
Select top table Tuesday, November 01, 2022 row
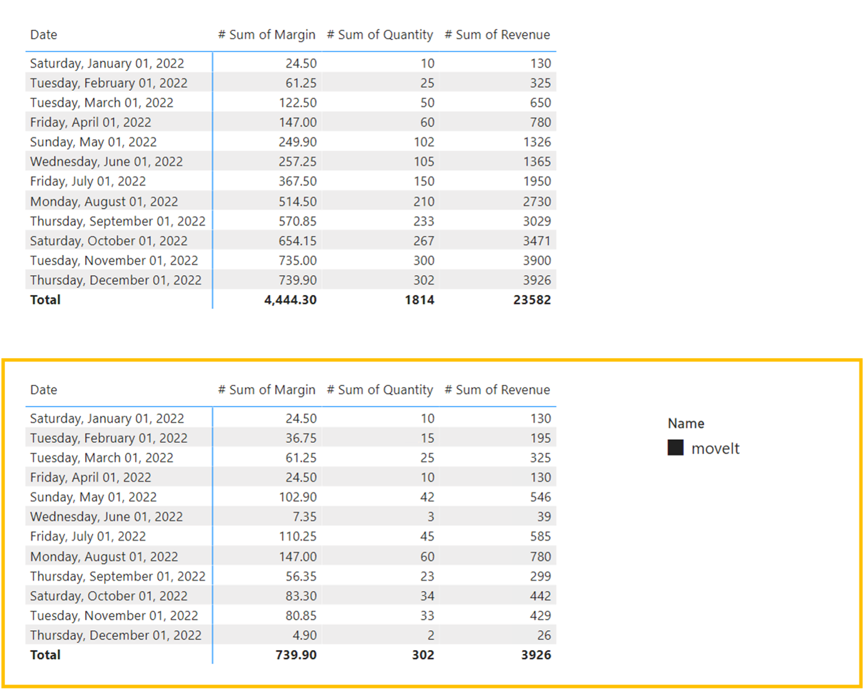click(291, 260)
